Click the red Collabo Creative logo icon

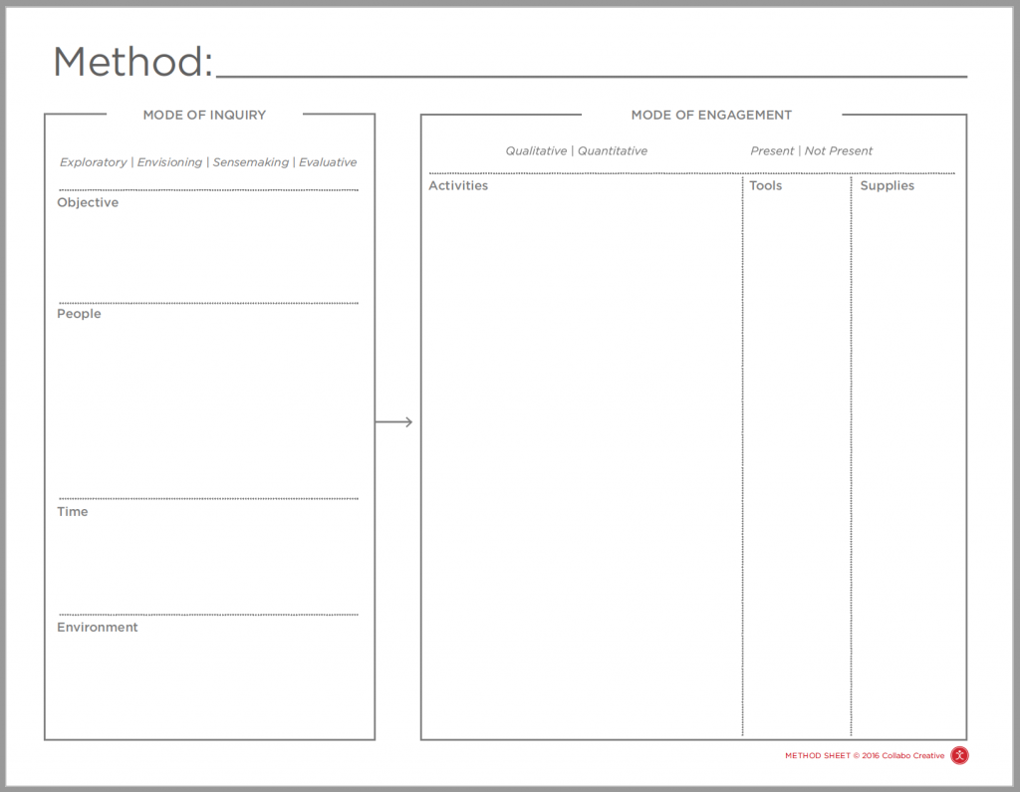point(959,756)
